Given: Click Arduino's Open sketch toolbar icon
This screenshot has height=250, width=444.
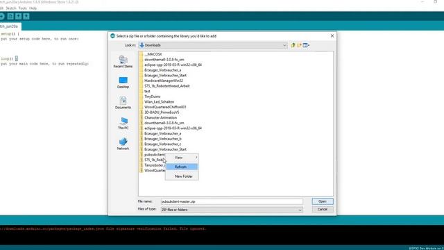Looking at the screenshot, I should [18, 16].
